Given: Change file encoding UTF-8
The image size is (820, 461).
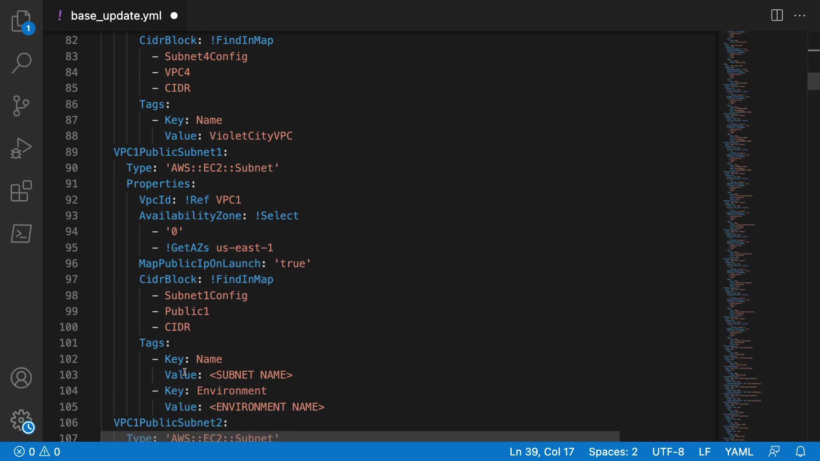Looking at the screenshot, I should [668, 452].
